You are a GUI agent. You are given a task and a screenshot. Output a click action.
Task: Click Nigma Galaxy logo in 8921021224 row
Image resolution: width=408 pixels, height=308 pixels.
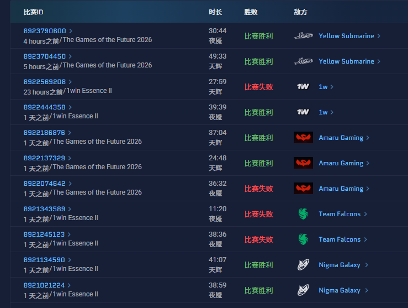tap(303, 290)
